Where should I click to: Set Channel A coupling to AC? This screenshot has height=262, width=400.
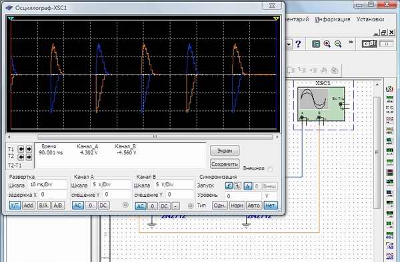[x=77, y=205]
